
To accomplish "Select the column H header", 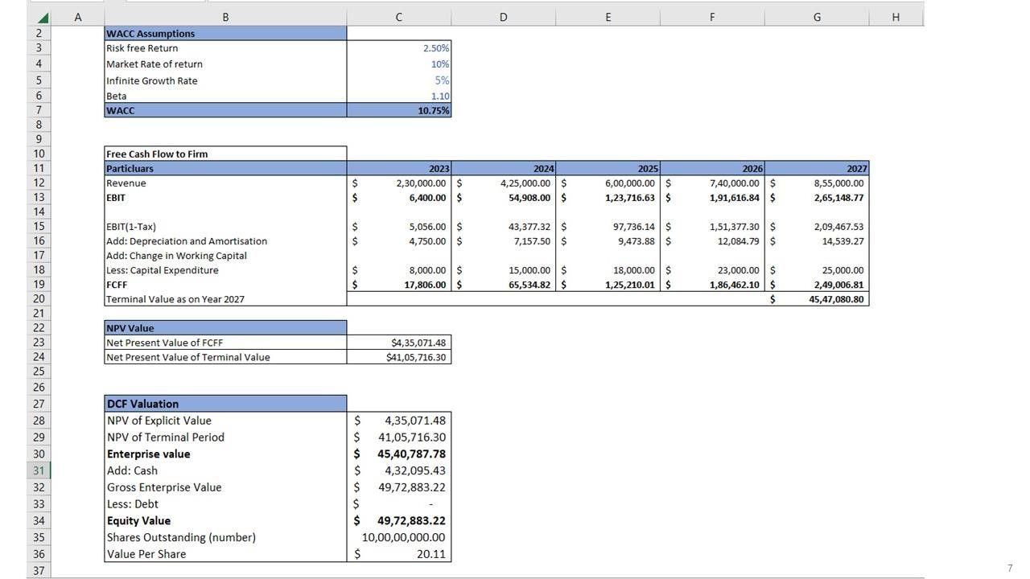I will (895, 17).
